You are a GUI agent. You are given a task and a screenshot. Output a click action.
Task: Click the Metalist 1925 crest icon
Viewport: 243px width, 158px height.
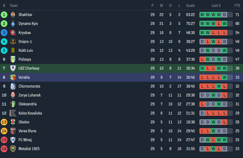pyautogui.click(x=13, y=149)
